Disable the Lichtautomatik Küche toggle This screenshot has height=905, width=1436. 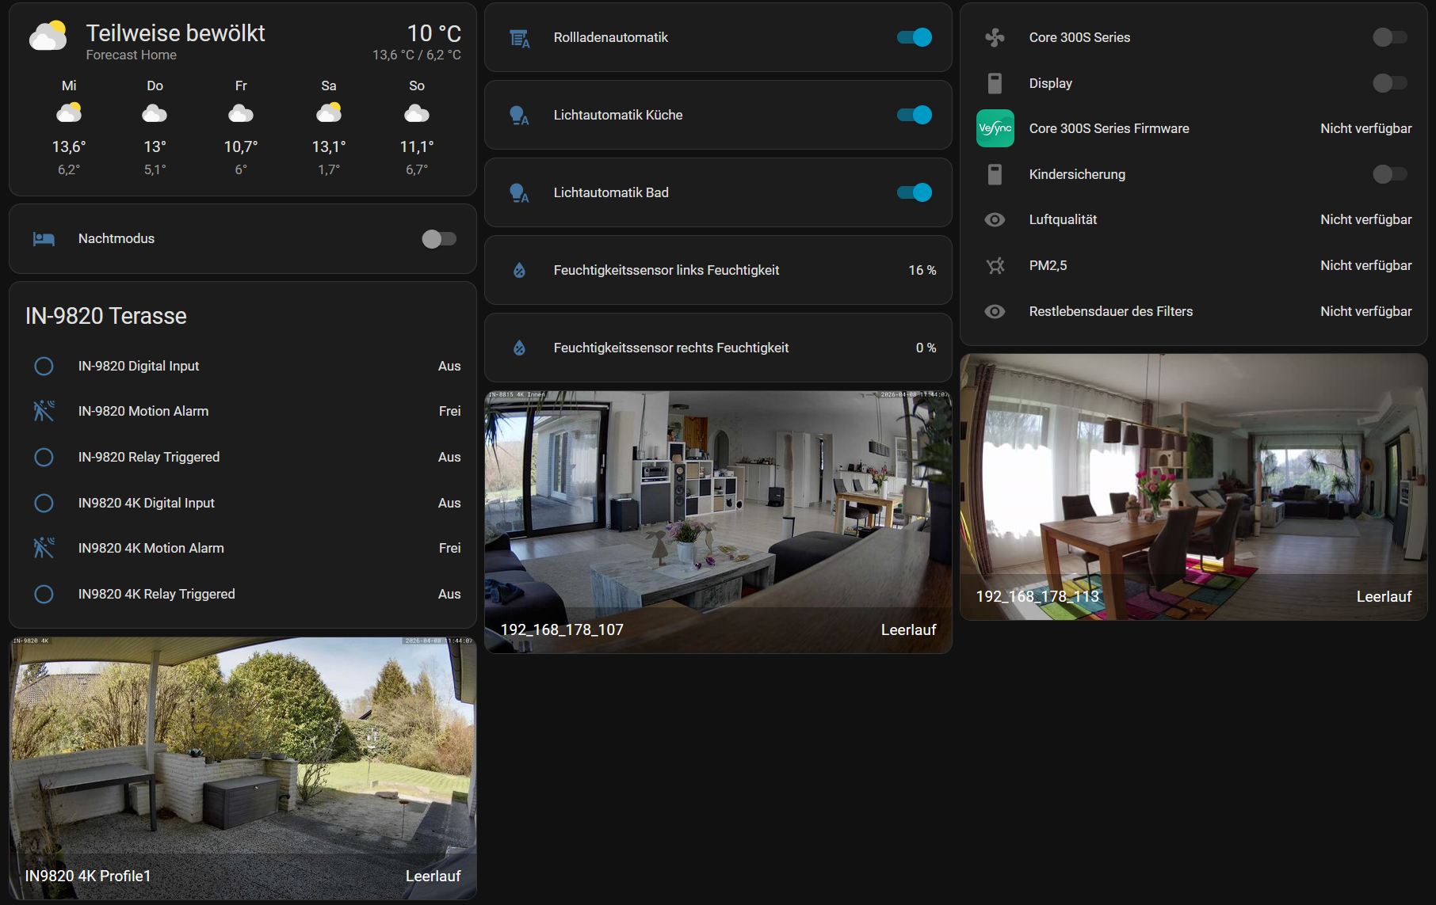[914, 115]
